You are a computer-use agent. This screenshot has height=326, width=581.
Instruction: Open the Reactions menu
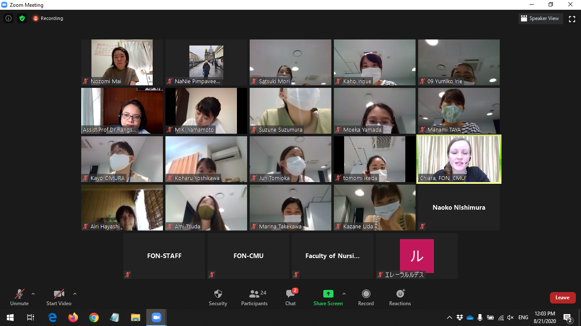[400, 297]
